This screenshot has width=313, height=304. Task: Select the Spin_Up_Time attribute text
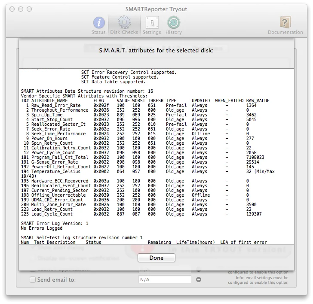click(47, 115)
